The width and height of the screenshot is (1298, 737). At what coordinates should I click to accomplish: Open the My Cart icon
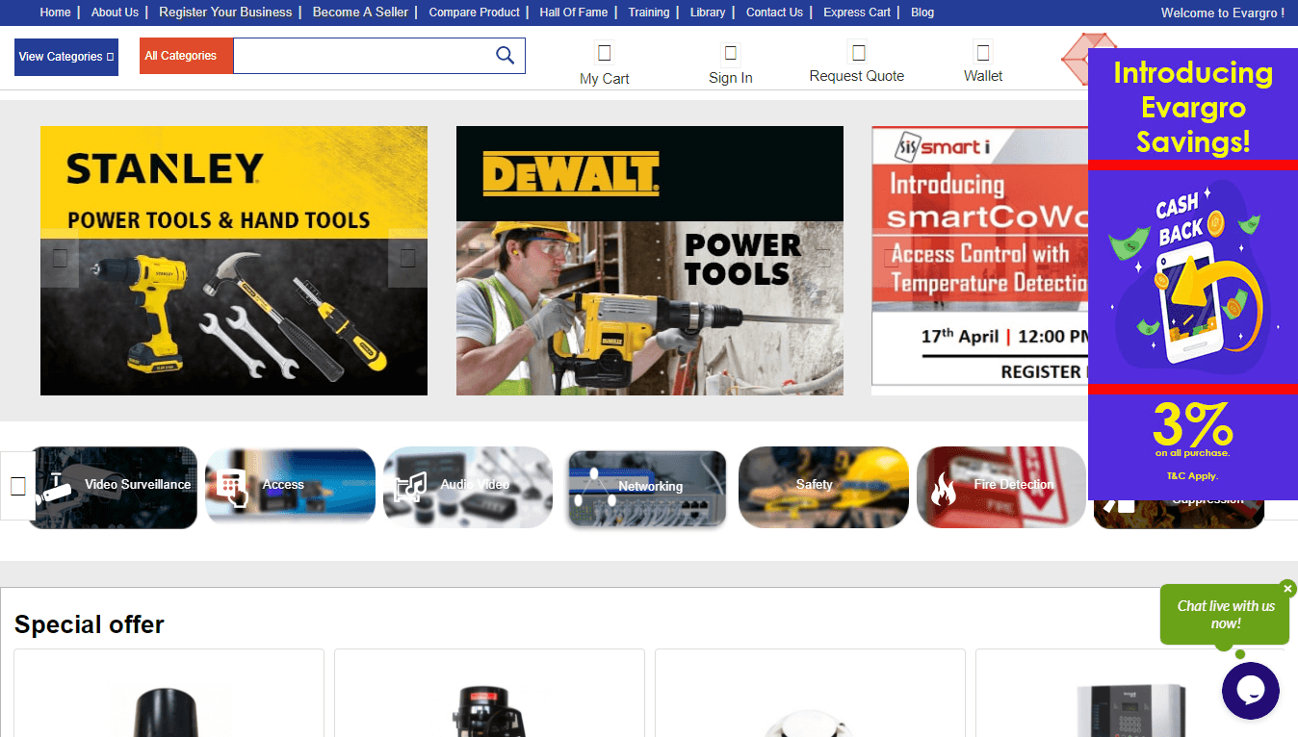pos(604,52)
